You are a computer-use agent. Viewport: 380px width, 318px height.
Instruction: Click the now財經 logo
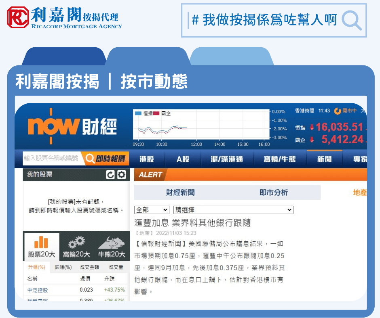point(72,126)
